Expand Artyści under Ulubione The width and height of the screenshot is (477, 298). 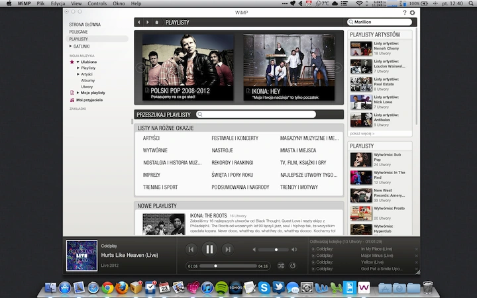tap(78, 74)
